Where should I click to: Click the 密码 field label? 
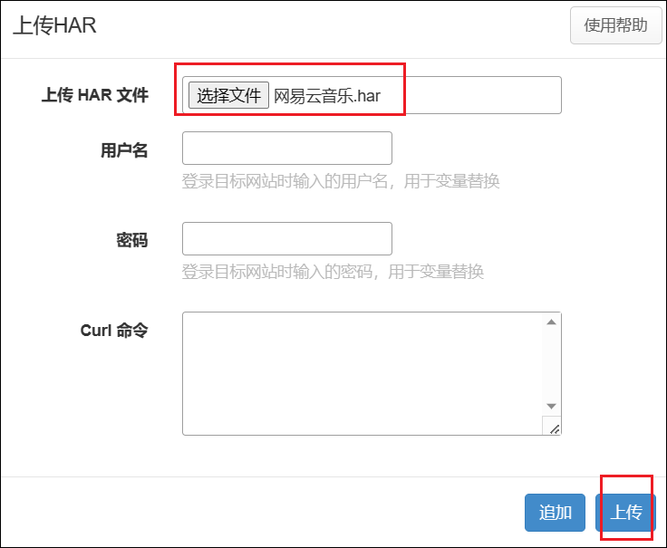point(132,240)
